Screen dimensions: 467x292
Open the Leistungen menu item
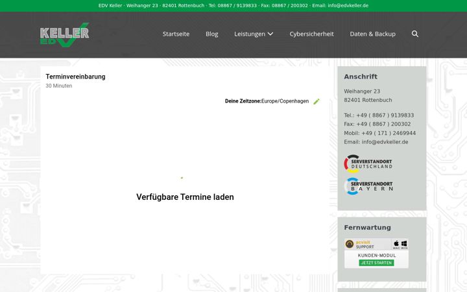click(250, 34)
